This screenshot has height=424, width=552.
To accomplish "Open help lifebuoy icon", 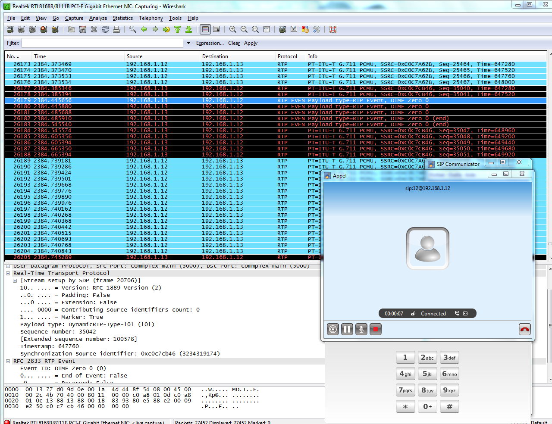I will point(333,29).
